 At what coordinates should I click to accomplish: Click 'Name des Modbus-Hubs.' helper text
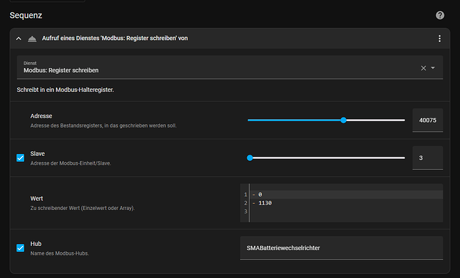[x=59, y=253]
